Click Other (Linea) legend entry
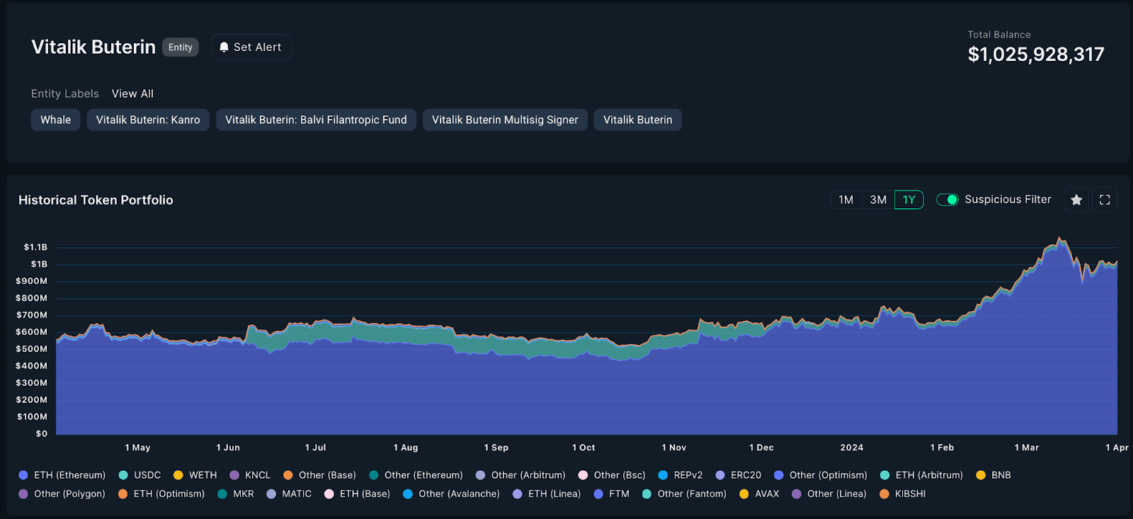This screenshot has width=1133, height=519. click(x=829, y=494)
